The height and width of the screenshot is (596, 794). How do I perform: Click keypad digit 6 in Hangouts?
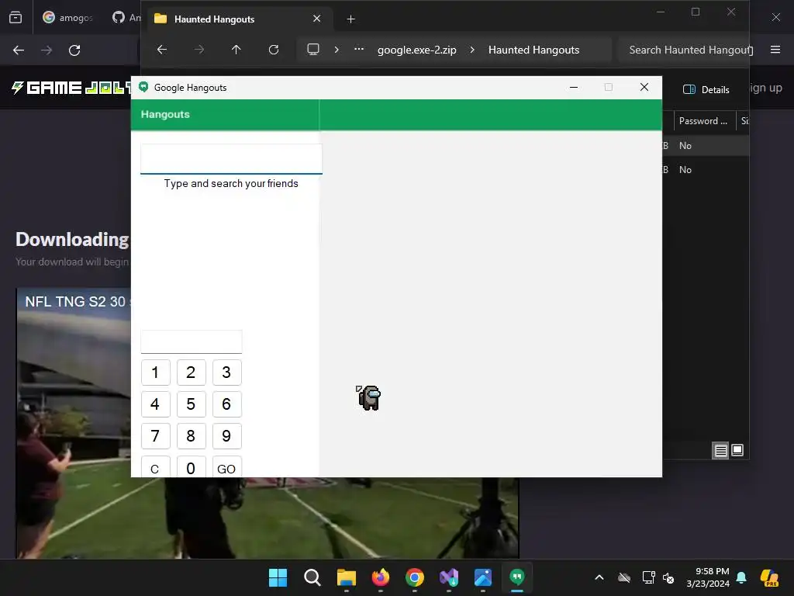click(x=226, y=404)
